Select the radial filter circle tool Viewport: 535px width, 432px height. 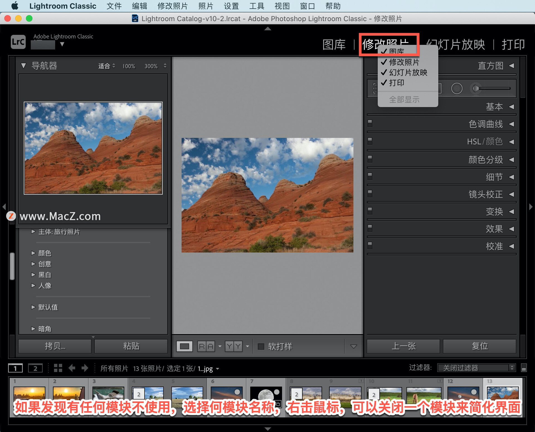point(457,89)
